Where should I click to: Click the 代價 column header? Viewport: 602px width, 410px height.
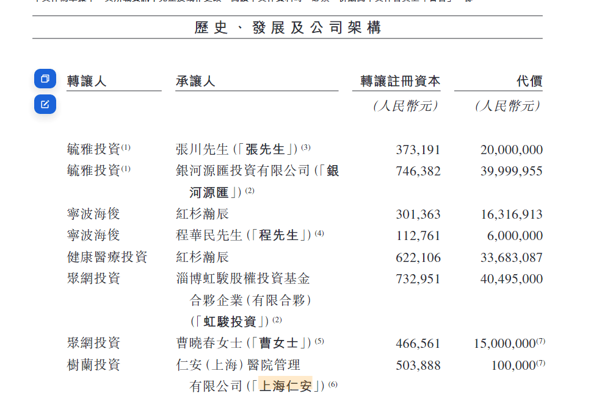coord(529,81)
